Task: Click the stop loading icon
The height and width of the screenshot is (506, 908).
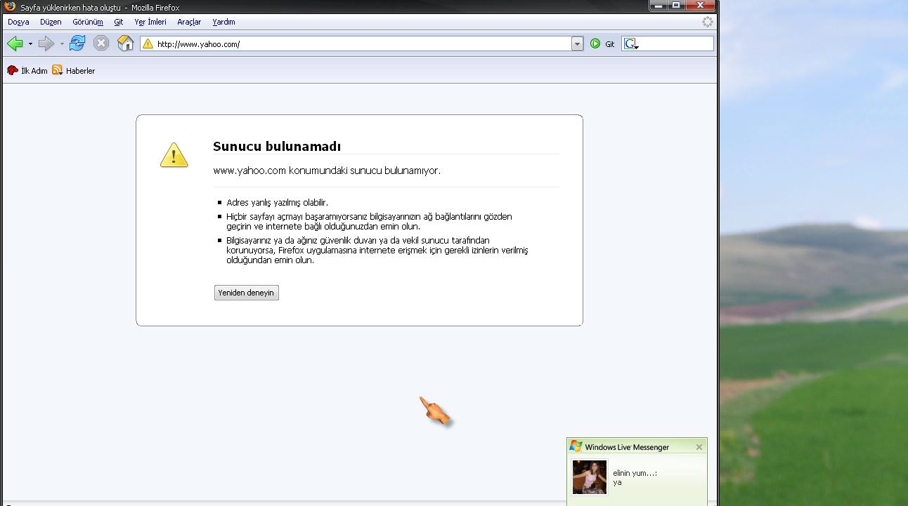Action: [x=101, y=44]
